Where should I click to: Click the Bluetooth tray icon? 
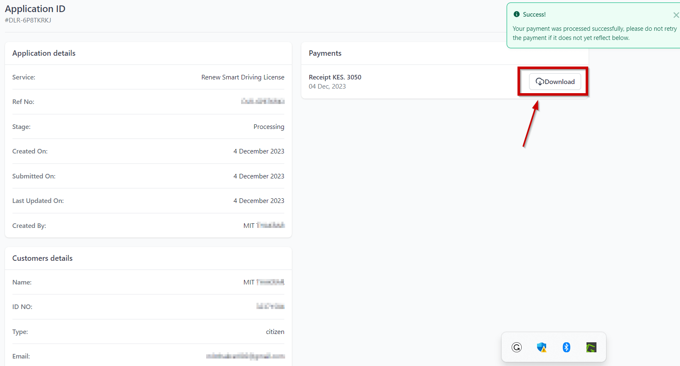(x=566, y=347)
